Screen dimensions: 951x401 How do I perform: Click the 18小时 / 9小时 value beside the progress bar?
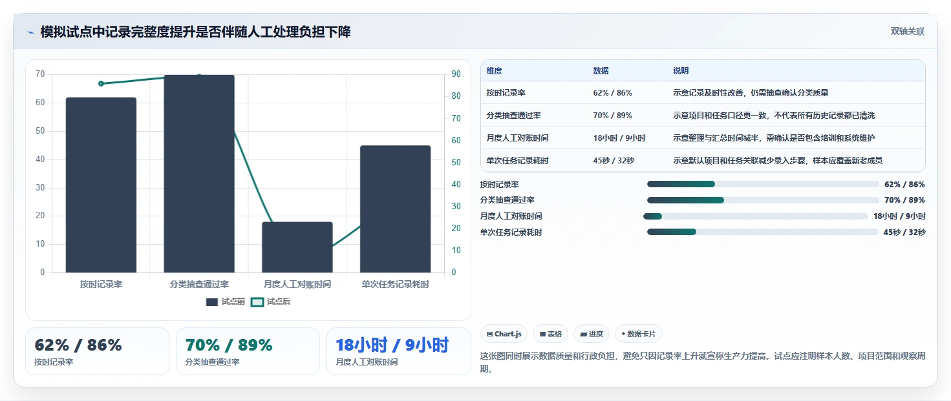point(899,216)
